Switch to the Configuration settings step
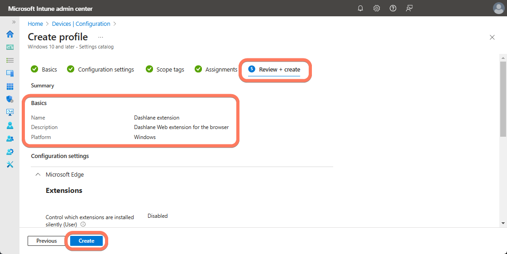This screenshot has width=507, height=254. coord(105,69)
